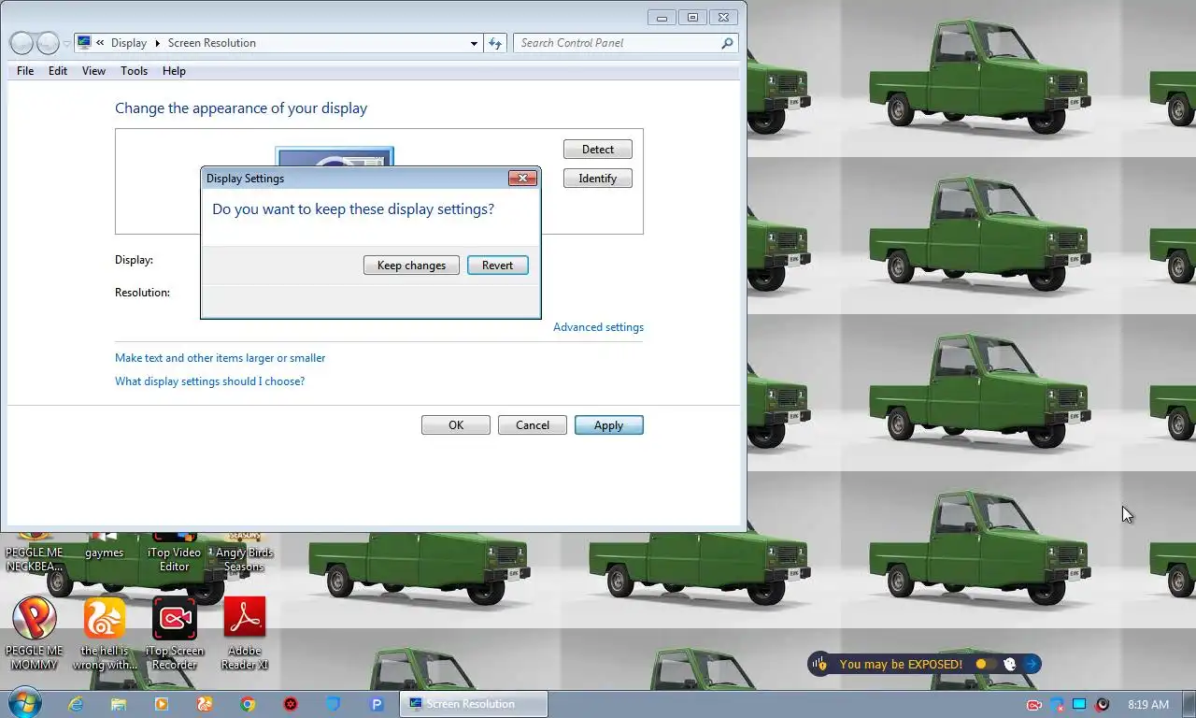The image size is (1196, 718).
Task: Open the Tools menu
Action: [x=134, y=71]
